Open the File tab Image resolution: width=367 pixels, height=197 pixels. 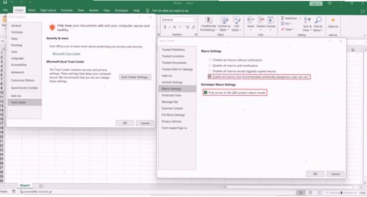(5, 10)
